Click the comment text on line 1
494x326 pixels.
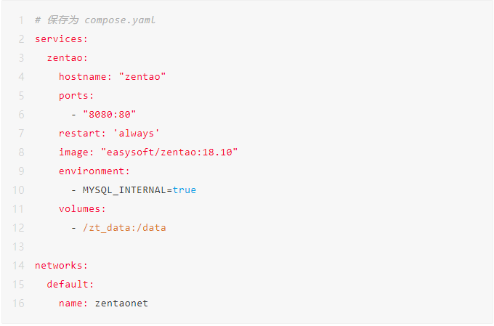[95, 20]
